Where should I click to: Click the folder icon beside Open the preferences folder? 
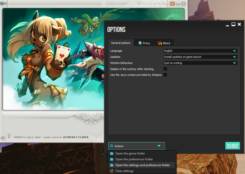[x=112, y=159]
